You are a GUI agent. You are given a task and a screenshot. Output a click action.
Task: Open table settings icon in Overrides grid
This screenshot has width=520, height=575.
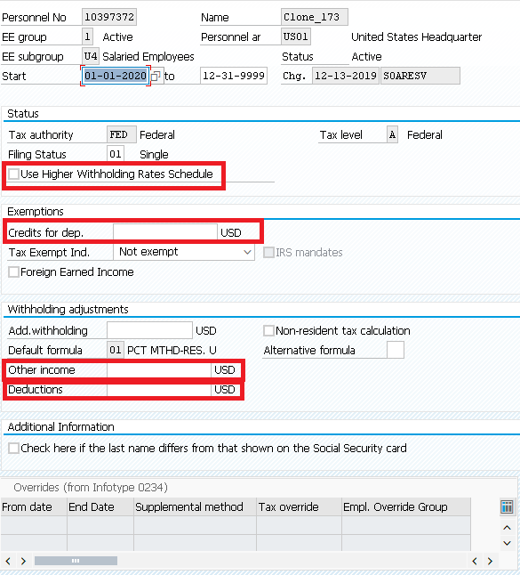pyautogui.click(x=507, y=507)
